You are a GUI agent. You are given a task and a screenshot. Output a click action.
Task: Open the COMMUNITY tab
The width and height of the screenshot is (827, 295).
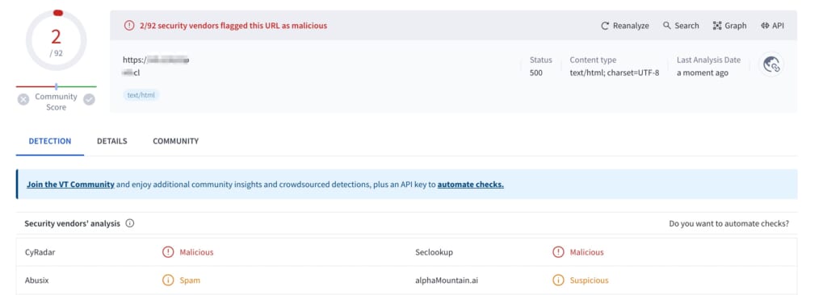(175, 141)
